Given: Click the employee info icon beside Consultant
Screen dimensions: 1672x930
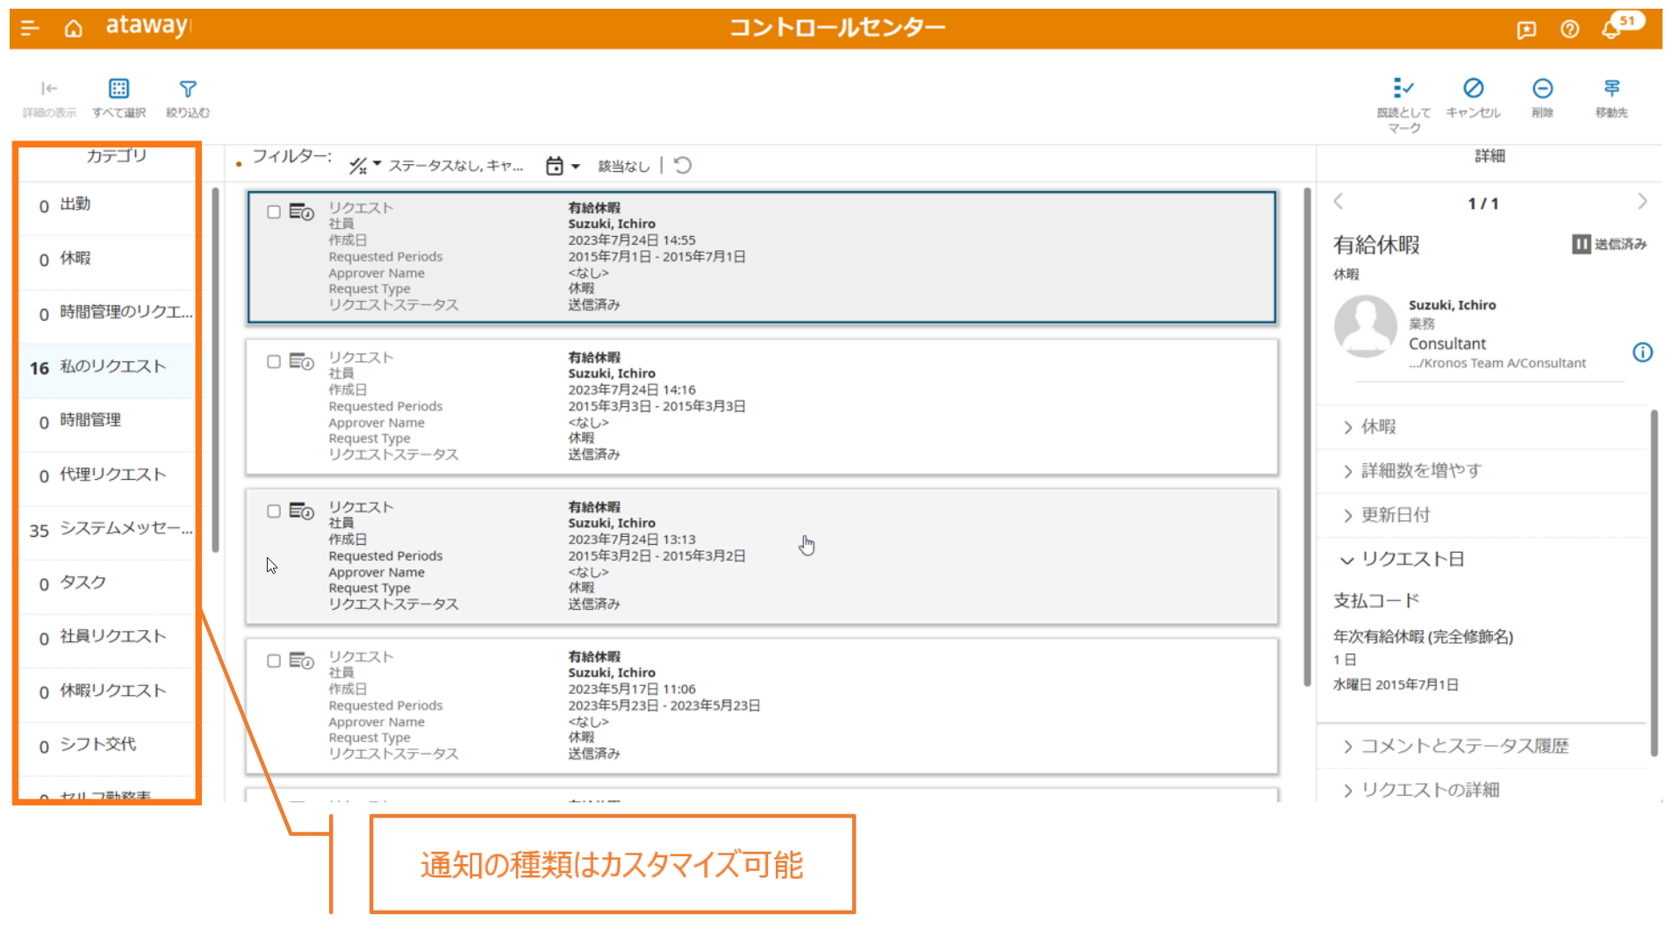Looking at the screenshot, I should coord(1642,353).
